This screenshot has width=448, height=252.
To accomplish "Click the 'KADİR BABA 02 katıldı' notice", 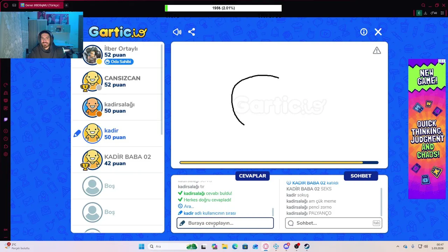I will pos(312,183).
